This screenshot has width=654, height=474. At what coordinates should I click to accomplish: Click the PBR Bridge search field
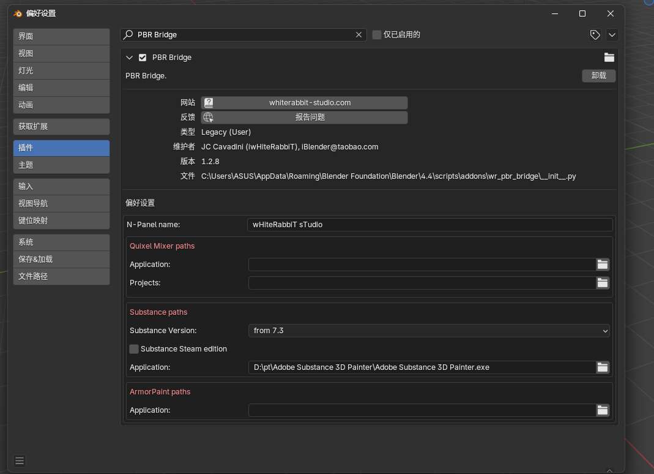click(243, 35)
